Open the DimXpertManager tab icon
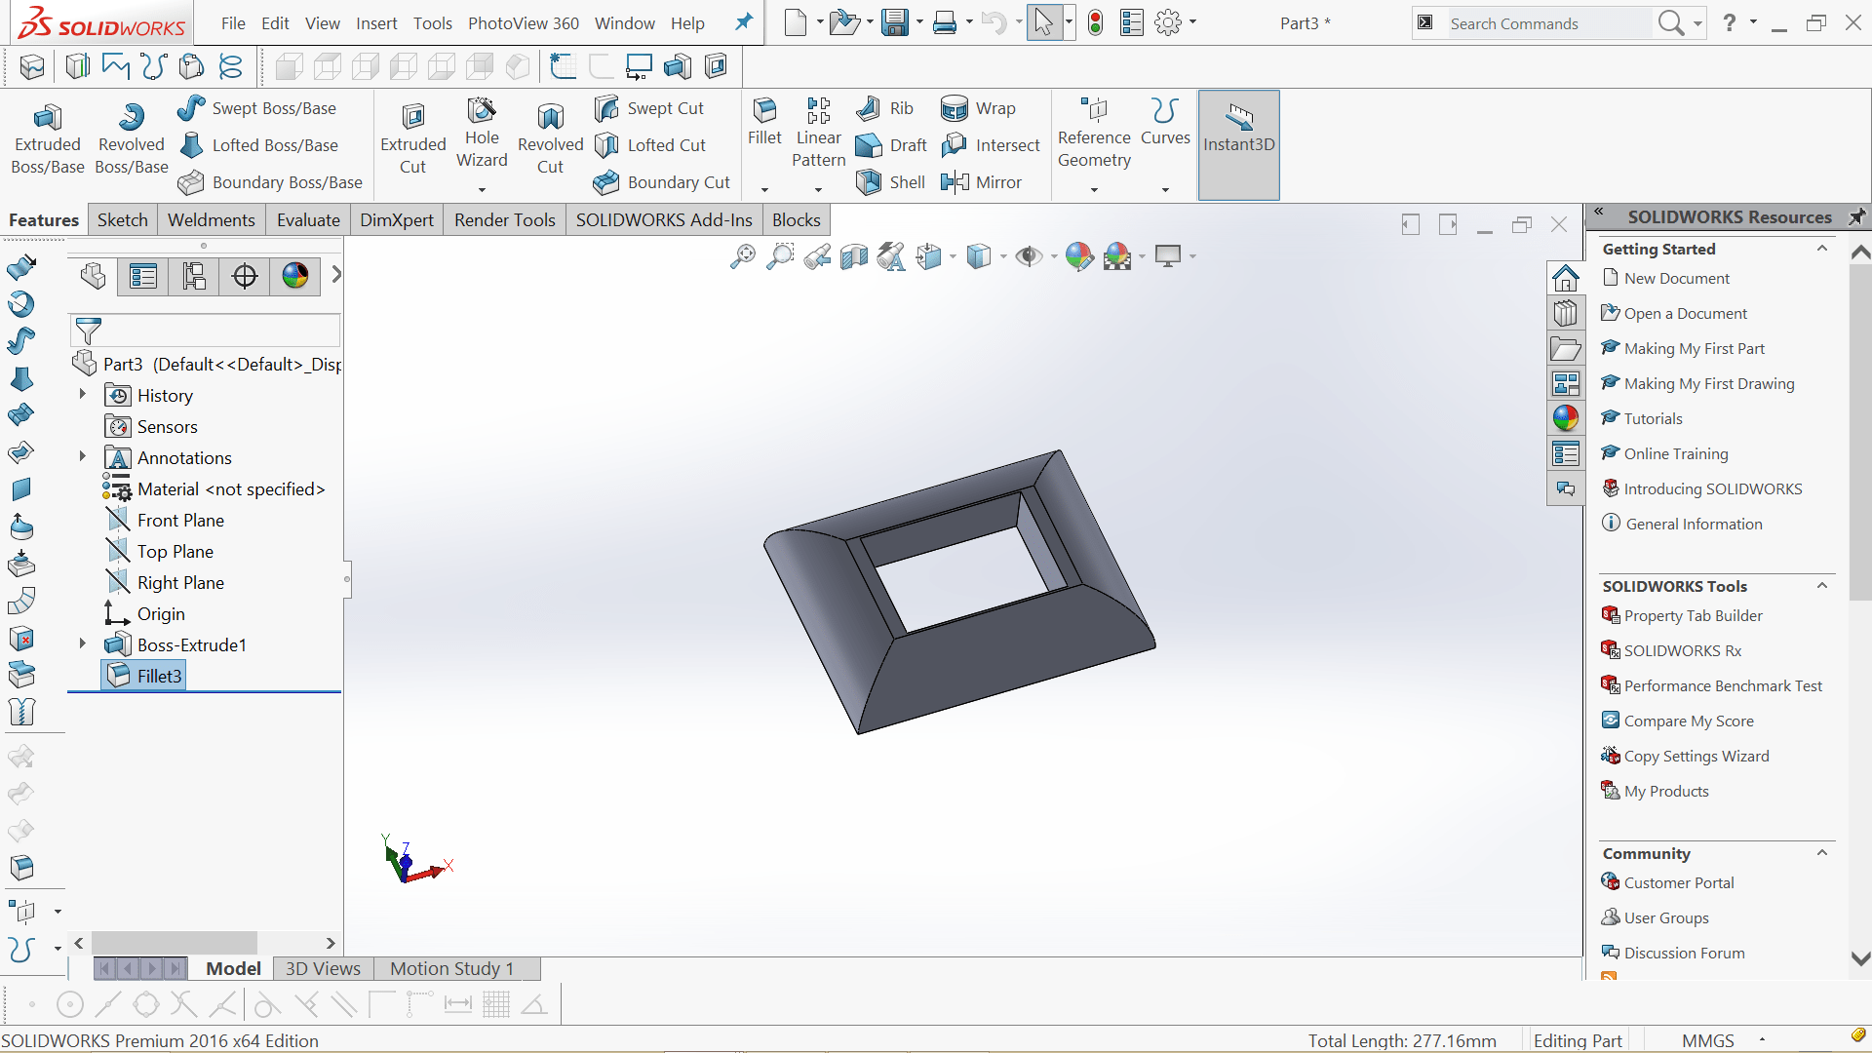The height and width of the screenshot is (1053, 1872). (x=245, y=276)
